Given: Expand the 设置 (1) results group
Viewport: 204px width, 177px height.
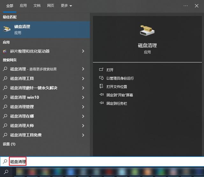Looking at the screenshot, I should pyautogui.click(x=9, y=144).
